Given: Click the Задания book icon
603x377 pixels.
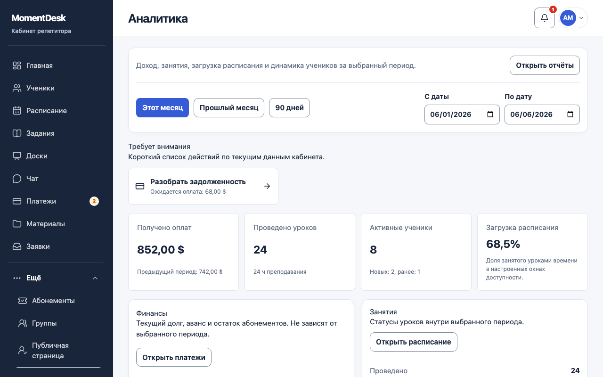Looking at the screenshot, I should pos(17,133).
